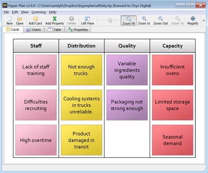Select the 'Not enough trucks.' card
The height and width of the screenshot is (173, 208).
click(x=82, y=70)
